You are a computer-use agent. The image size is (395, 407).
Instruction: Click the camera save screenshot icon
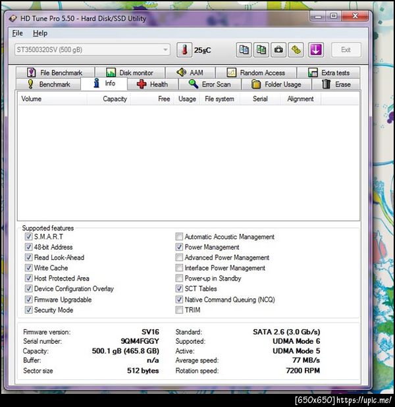pos(278,49)
